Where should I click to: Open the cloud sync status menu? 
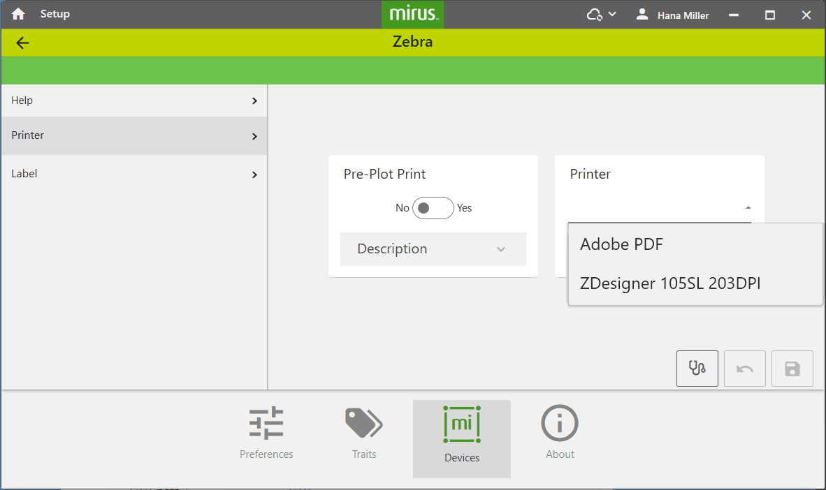(594, 15)
